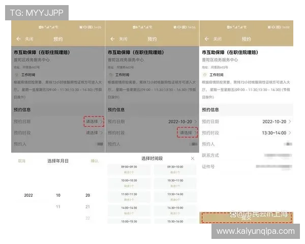
Task: Click 市互助保障 (在职住院理赔) title in right screen
Action: pos(230,52)
